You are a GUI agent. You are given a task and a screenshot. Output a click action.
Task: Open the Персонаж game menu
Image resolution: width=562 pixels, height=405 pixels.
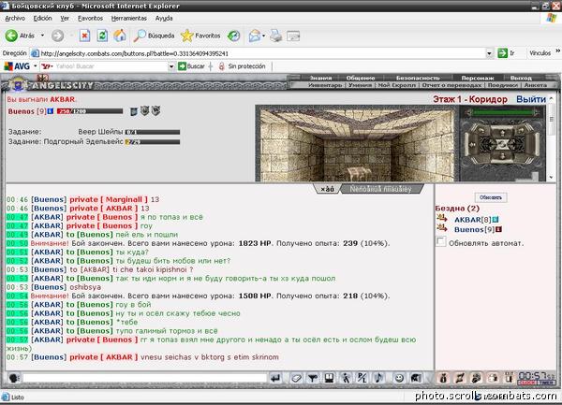[x=477, y=78]
